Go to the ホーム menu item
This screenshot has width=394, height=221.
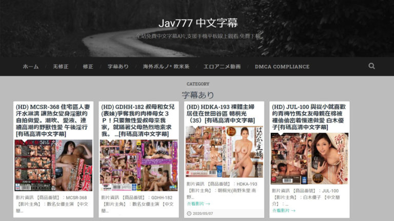click(x=31, y=67)
